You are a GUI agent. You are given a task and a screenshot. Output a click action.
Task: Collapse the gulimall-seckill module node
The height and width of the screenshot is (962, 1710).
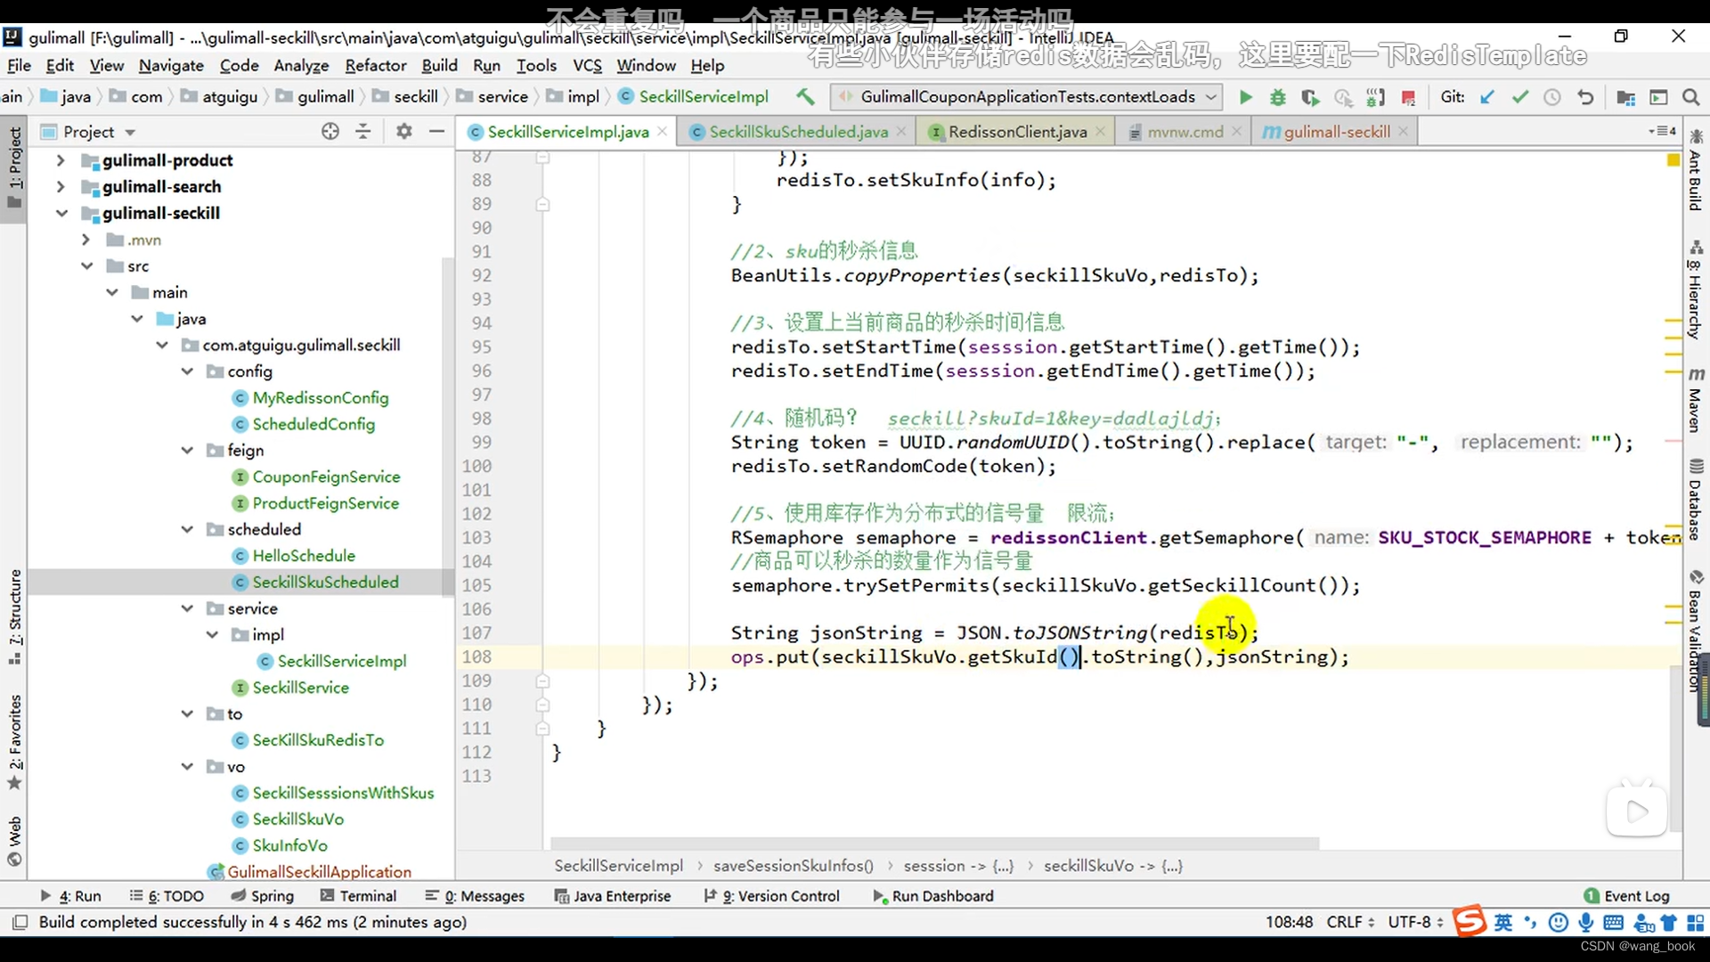coord(61,213)
